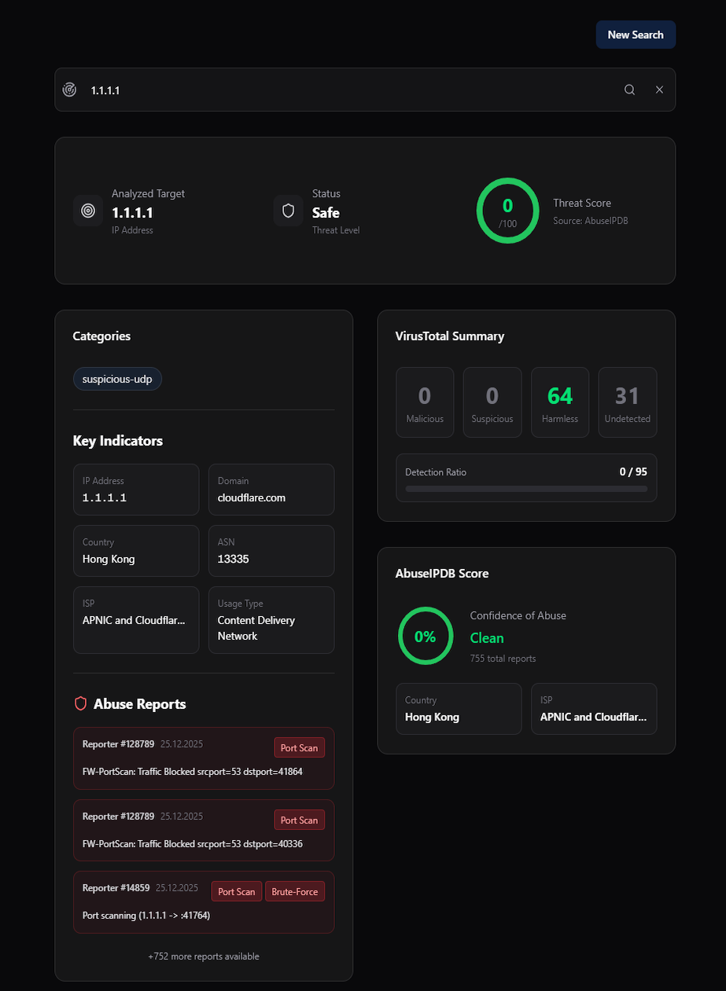Click the Status shield icon
Screen dimensions: 726x991
click(288, 211)
